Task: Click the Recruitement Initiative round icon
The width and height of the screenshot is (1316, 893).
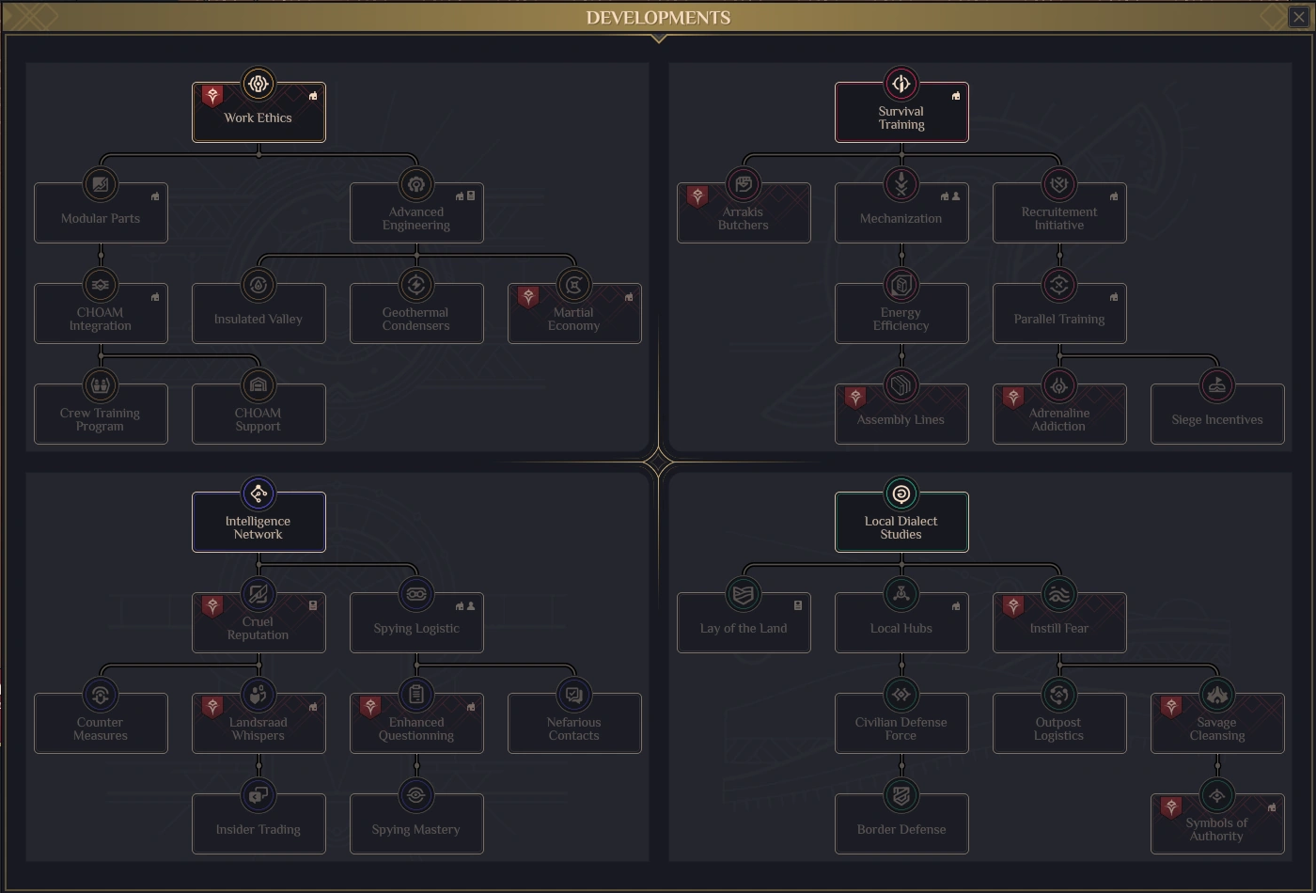Action: (x=1059, y=184)
